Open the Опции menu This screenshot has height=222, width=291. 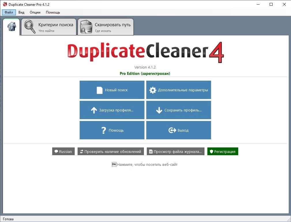[x=35, y=12]
